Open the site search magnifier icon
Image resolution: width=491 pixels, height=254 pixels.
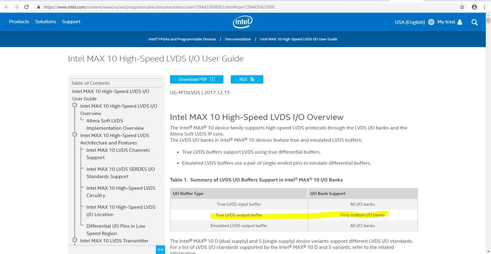[x=474, y=22]
